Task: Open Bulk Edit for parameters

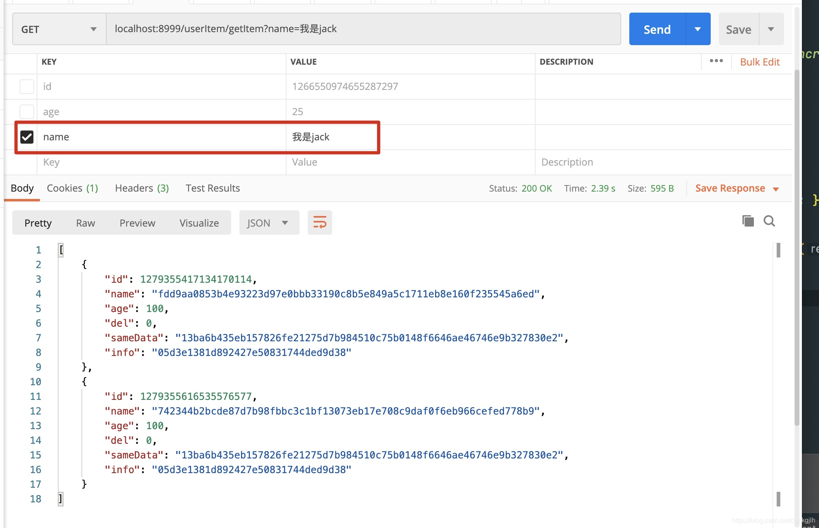Action: coord(760,62)
